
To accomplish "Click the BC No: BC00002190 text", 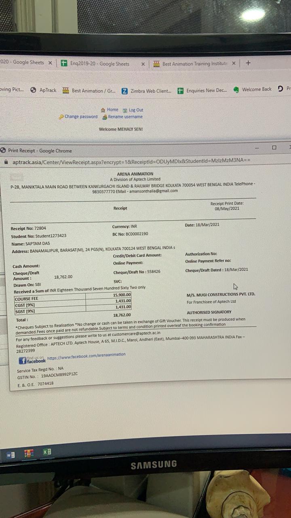I will click(130, 234).
